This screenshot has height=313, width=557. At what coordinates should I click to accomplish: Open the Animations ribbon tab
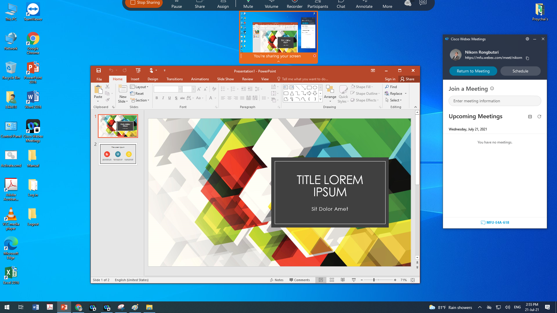[200, 79]
